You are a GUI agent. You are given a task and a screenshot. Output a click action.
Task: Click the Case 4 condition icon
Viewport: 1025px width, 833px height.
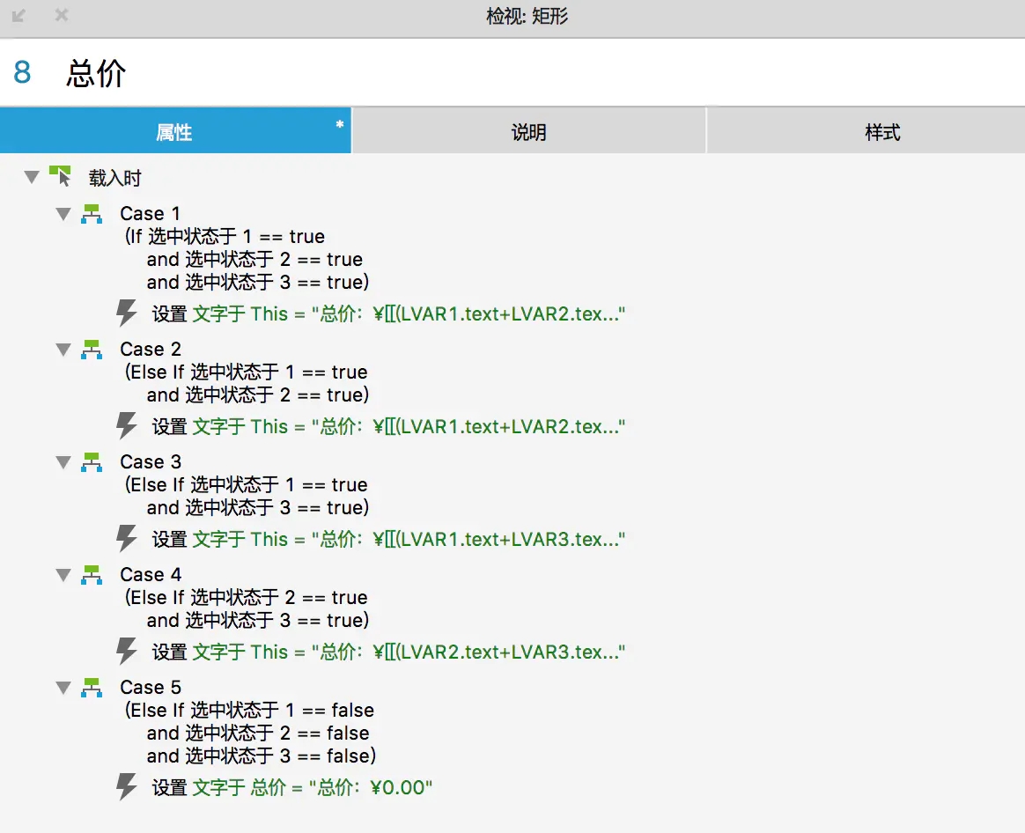point(92,574)
